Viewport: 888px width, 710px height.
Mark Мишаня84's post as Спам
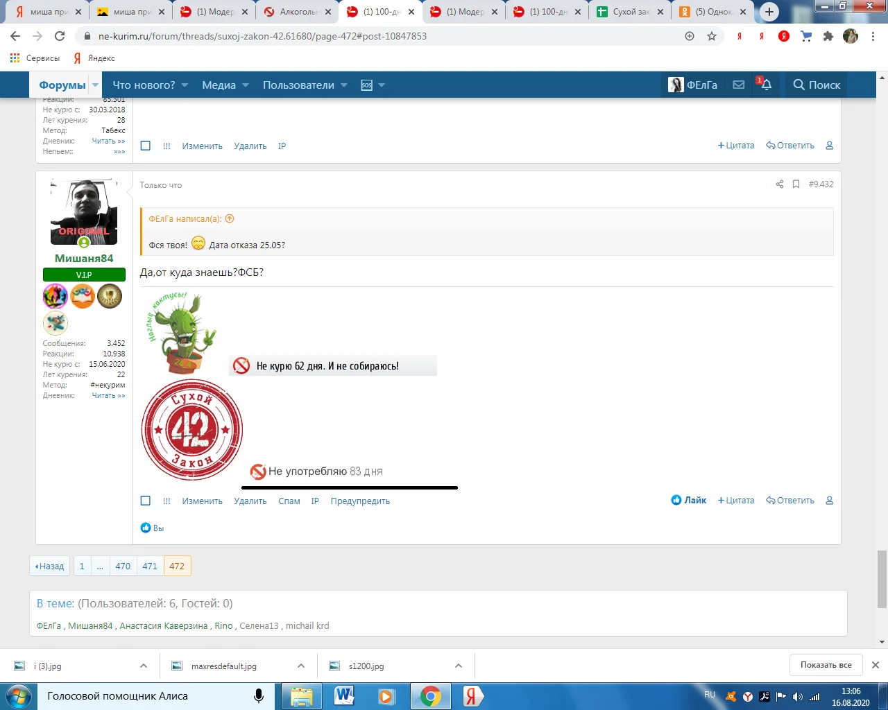(289, 501)
